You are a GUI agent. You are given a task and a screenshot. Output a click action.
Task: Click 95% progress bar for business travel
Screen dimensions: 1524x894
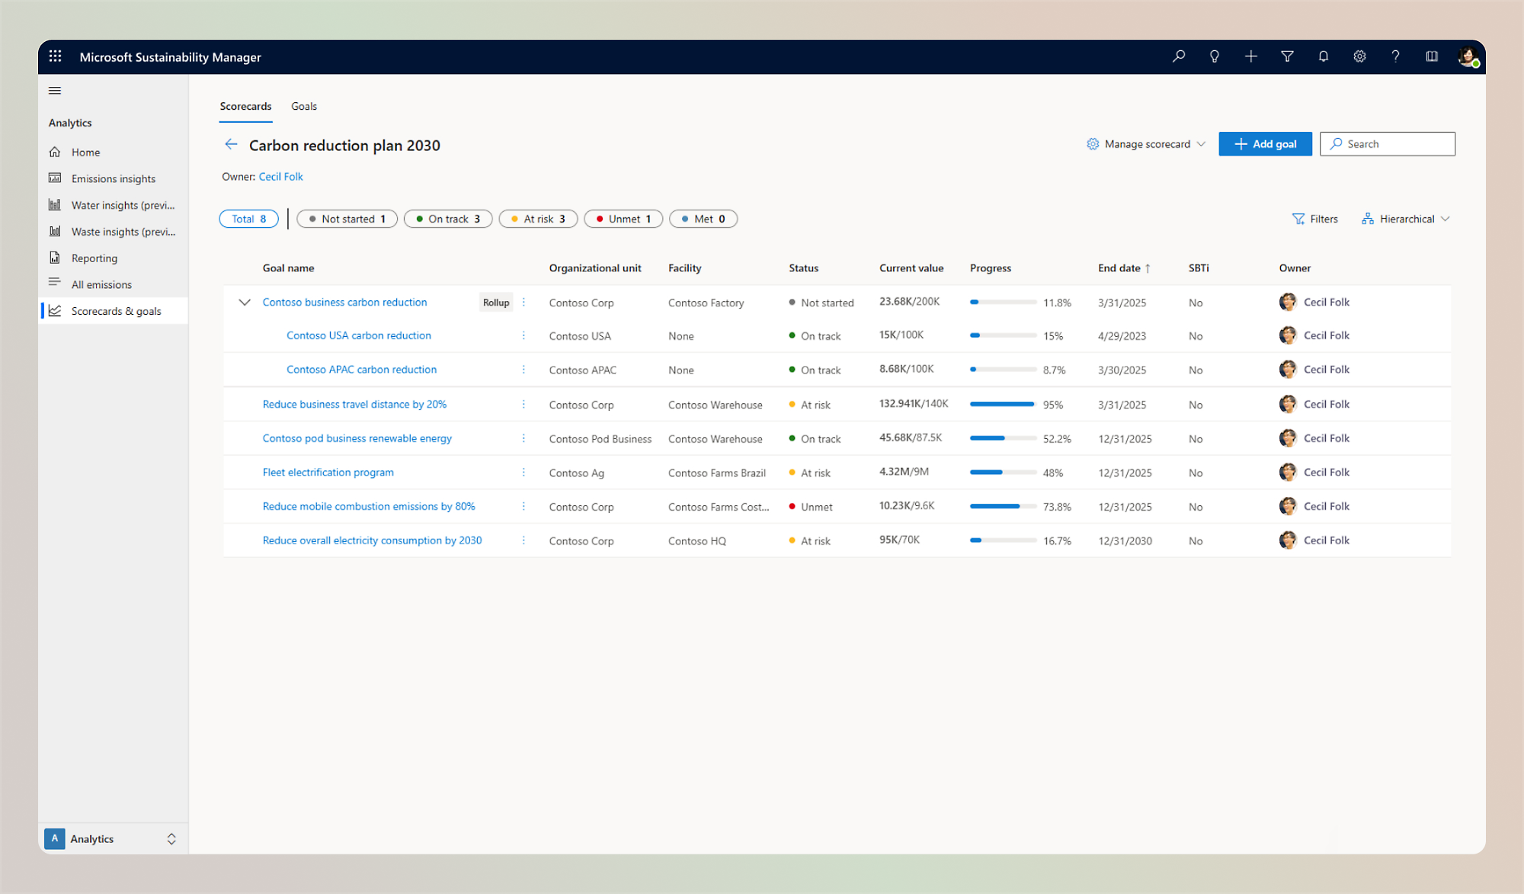[1003, 405]
